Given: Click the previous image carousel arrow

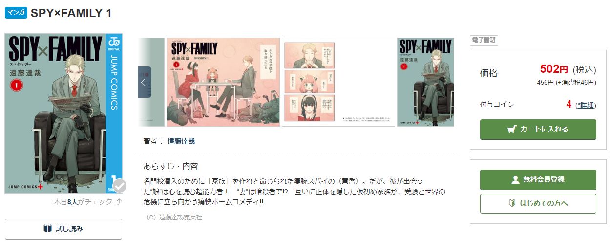Looking at the screenshot, I should tap(144, 82).
